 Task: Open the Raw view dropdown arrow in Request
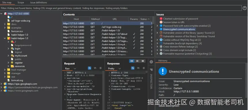[x=75, y=69]
